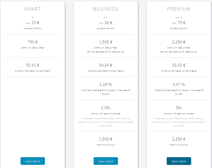Click the 2.5% purchase bonus value
The height and width of the screenshot is (168, 212).
(106, 108)
